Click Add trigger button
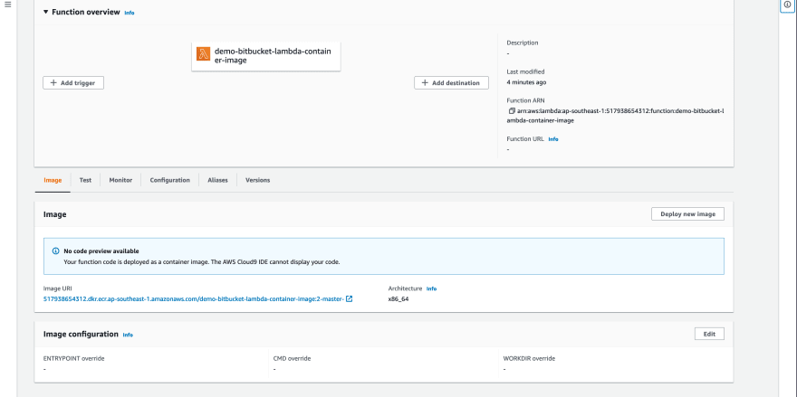The width and height of the screenshot is (797, 397). pos(73,83)
